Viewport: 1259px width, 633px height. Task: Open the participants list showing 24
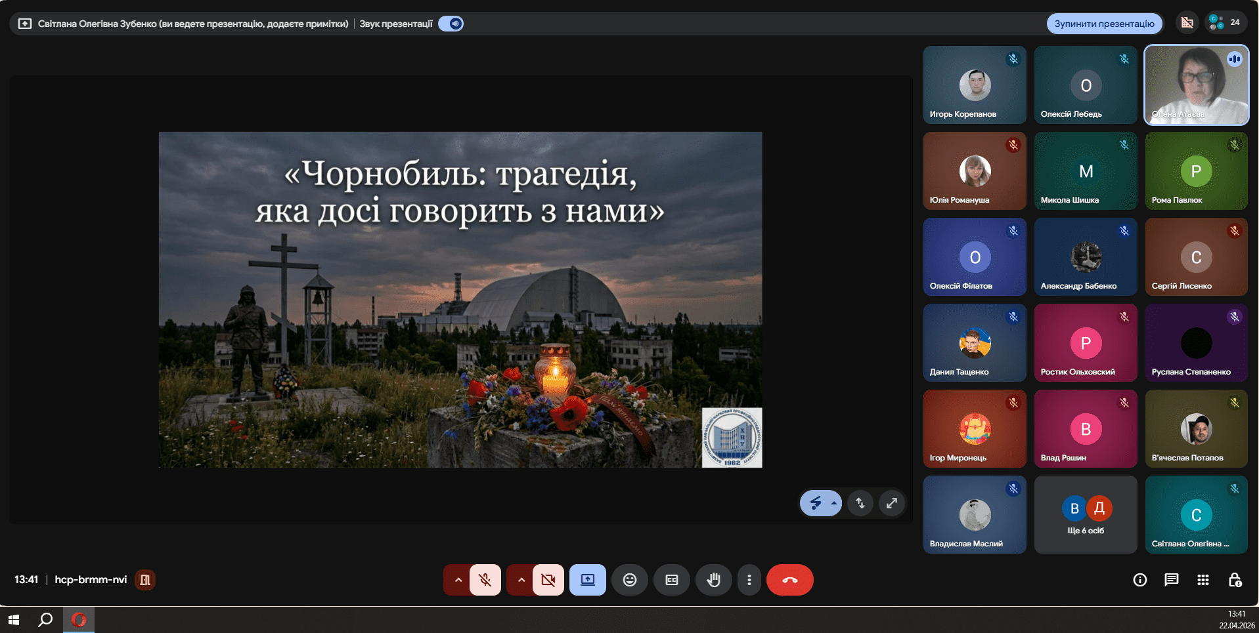[1225, 22]
